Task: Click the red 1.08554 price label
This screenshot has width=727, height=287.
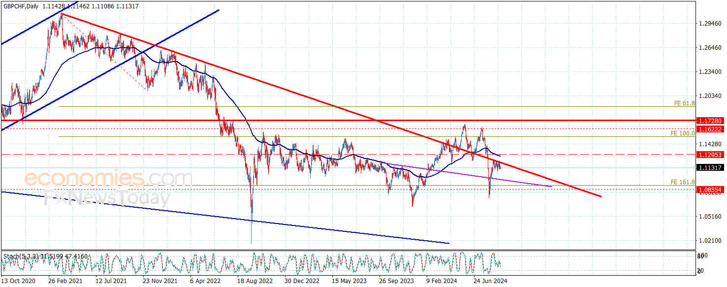Action: 709,190
